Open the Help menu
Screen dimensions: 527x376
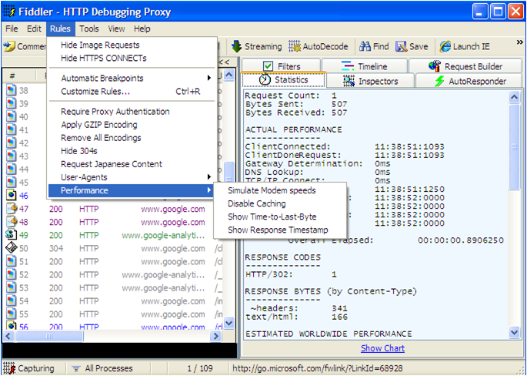142,29
